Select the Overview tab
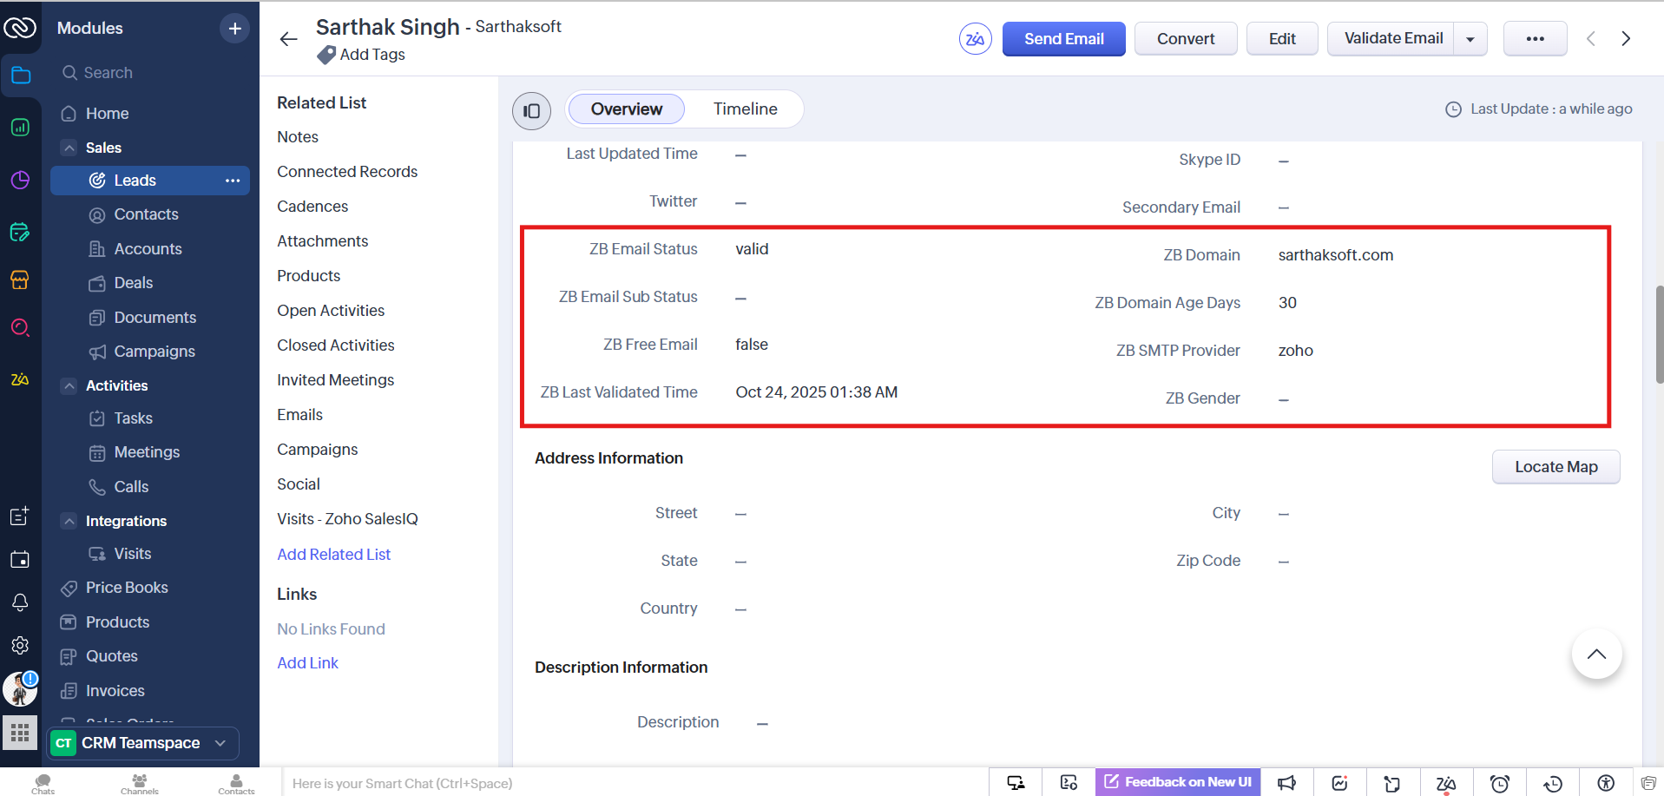1664x796 pixels. point(626,109)
